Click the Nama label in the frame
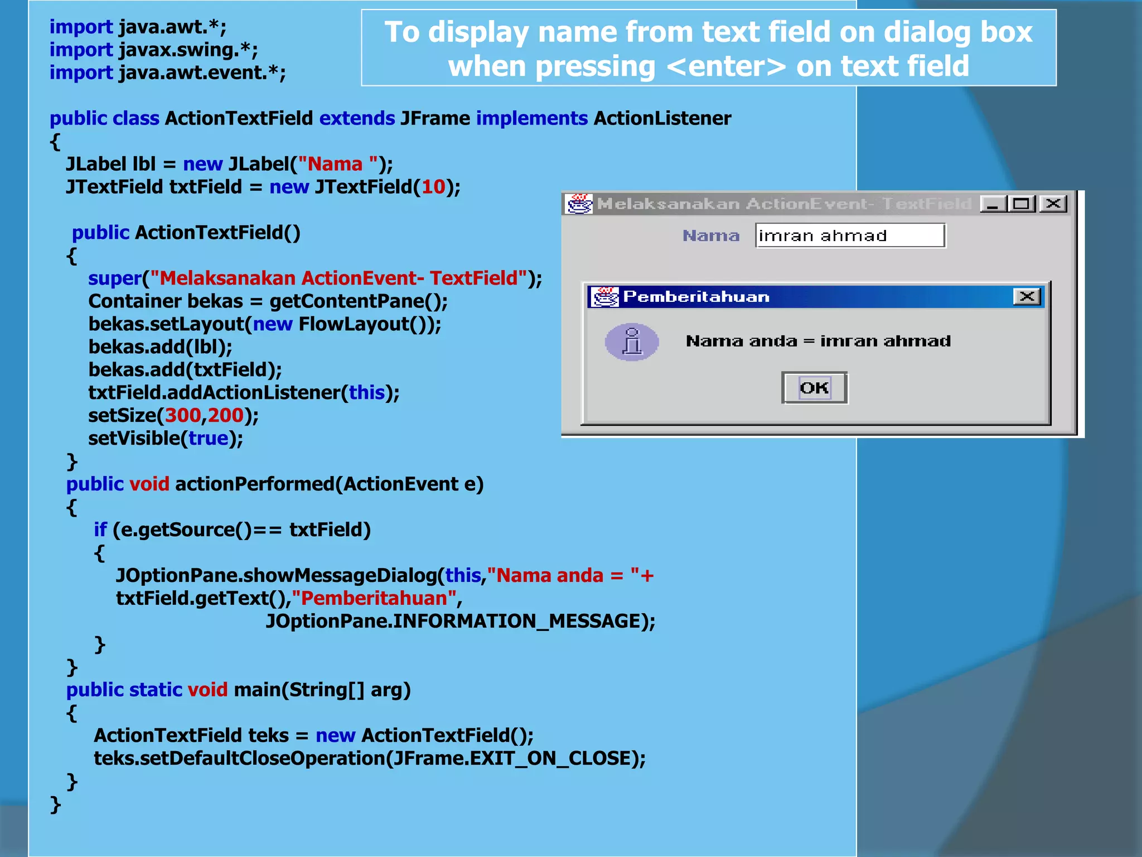1142x857 pixels. 711,235
